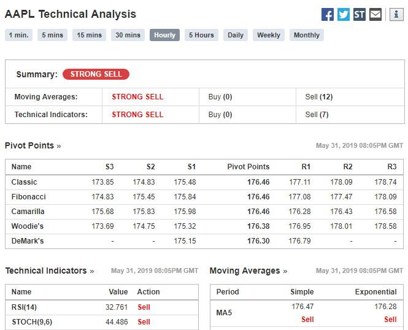Click the Woodie's row name
Screen dimensions: 408x330
coord(28,226)
